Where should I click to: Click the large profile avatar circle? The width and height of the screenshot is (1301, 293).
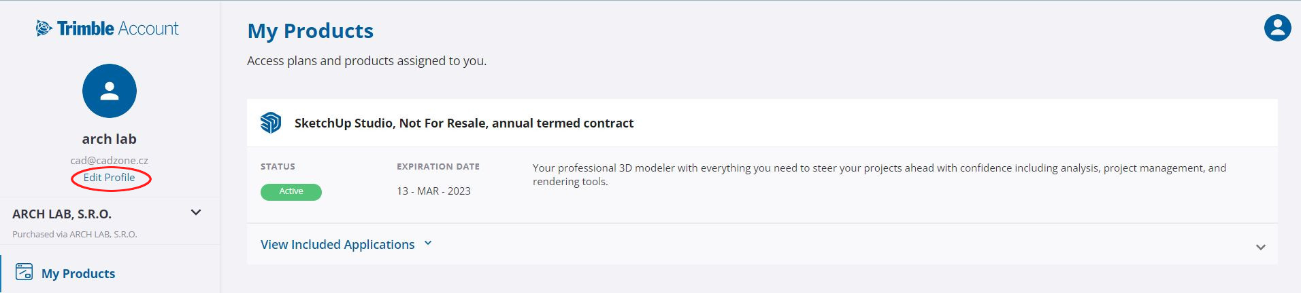click(110, 91)
